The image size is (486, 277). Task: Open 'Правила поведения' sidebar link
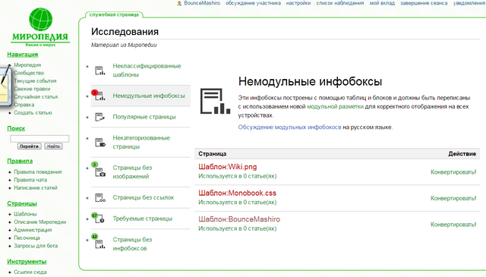pos(37,172)
